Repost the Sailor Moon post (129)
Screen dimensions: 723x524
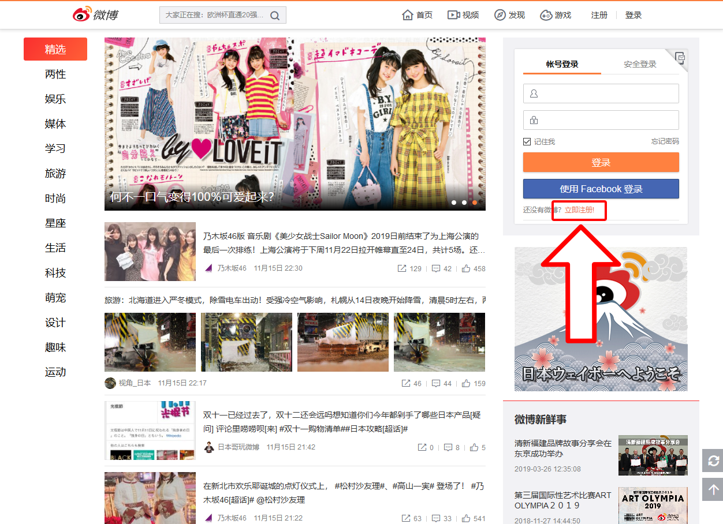tap(409, 268)
